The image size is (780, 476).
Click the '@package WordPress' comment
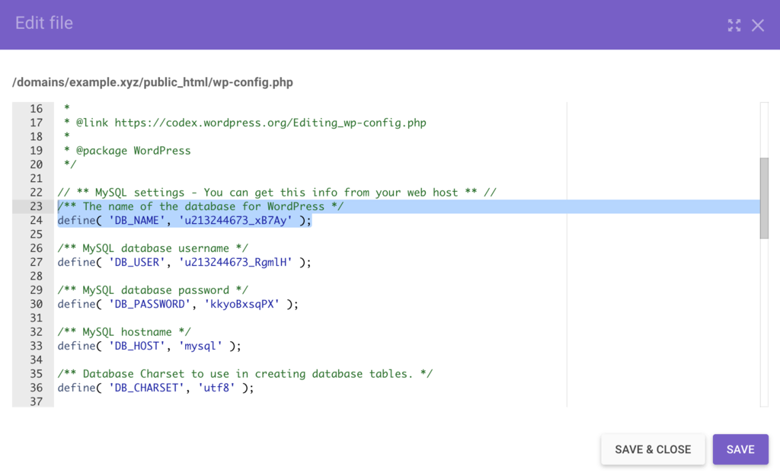click(x=127, y=151)
